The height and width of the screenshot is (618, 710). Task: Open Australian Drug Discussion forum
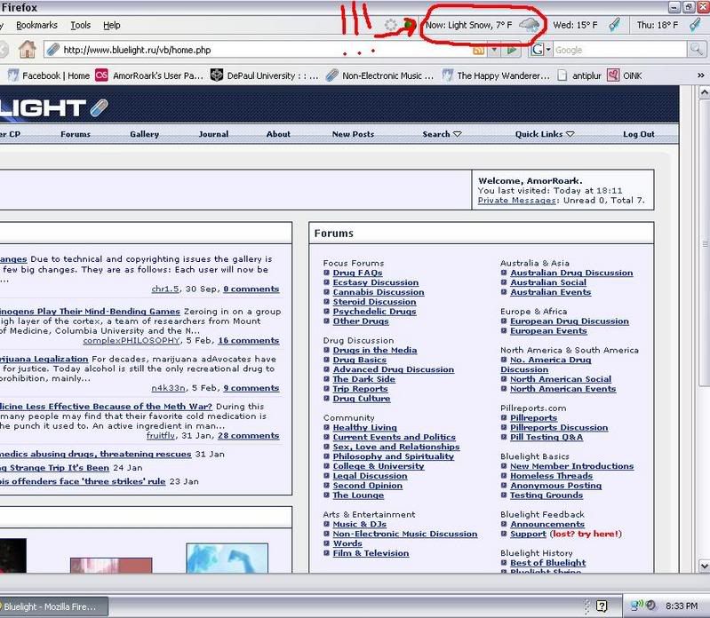click(571, 273)
